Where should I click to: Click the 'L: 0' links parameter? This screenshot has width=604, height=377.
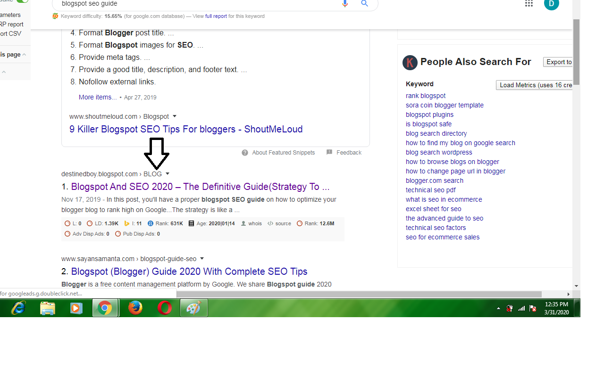[73, 223]
